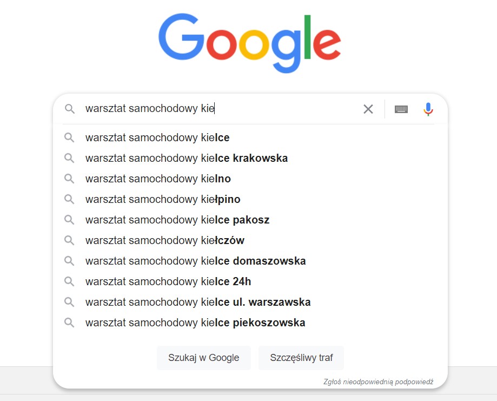Select suggestion 'warsztat samochodowy kielce krakowska'
Image resolution: width=497 pixels, height=401 pixels.
187,158
